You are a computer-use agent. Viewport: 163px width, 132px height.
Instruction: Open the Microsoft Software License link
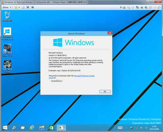tap(84, 76)
